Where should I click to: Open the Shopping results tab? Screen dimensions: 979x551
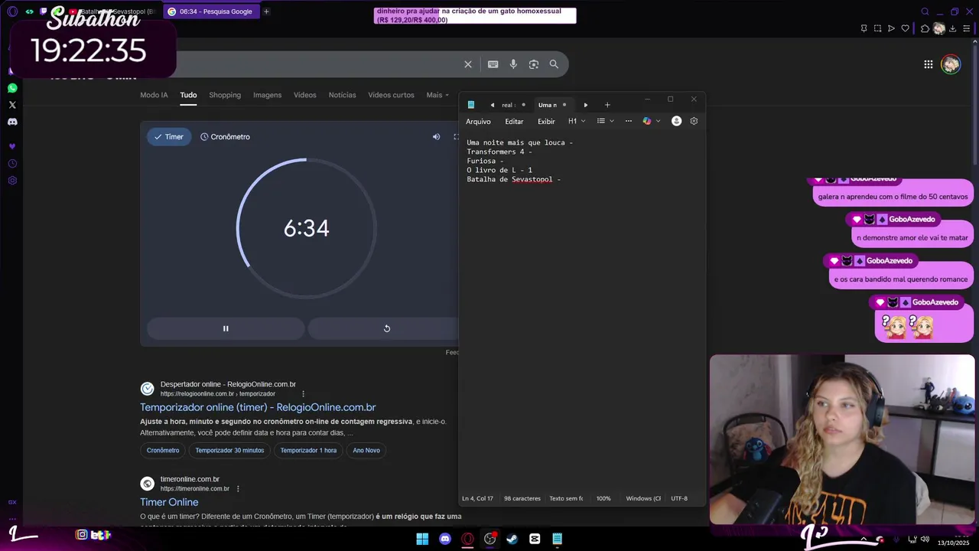[225, 95]
